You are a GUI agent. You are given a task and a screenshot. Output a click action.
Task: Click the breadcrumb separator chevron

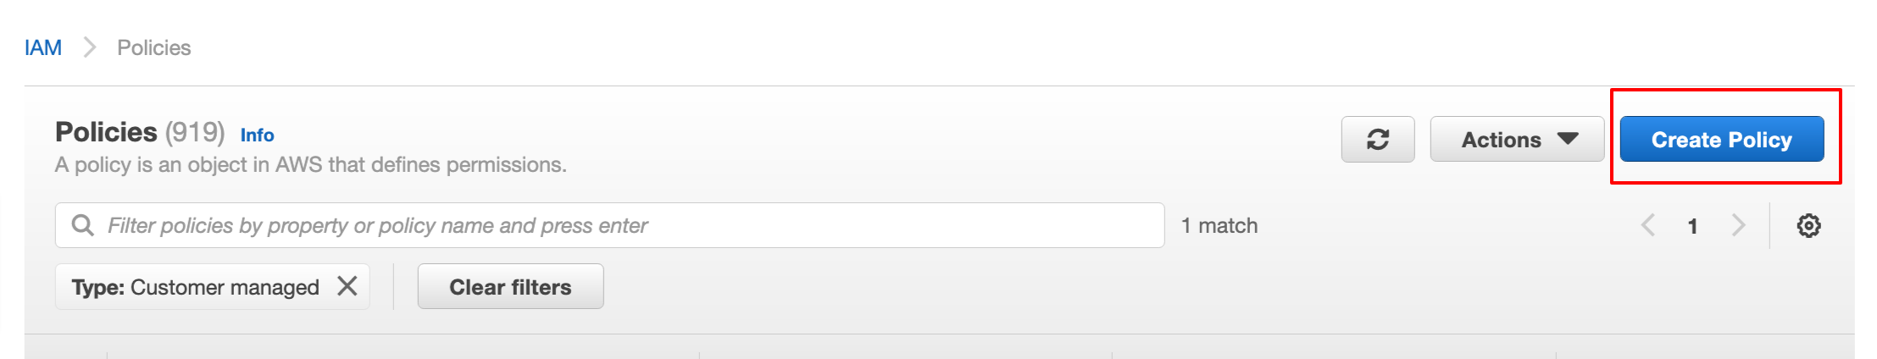pos(90,48)
